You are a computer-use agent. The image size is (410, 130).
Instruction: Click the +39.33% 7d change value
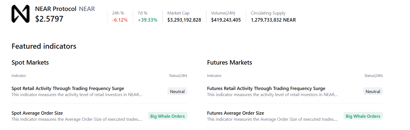[147, 20]
